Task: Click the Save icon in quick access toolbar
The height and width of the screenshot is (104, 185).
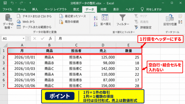Action: 5,3
